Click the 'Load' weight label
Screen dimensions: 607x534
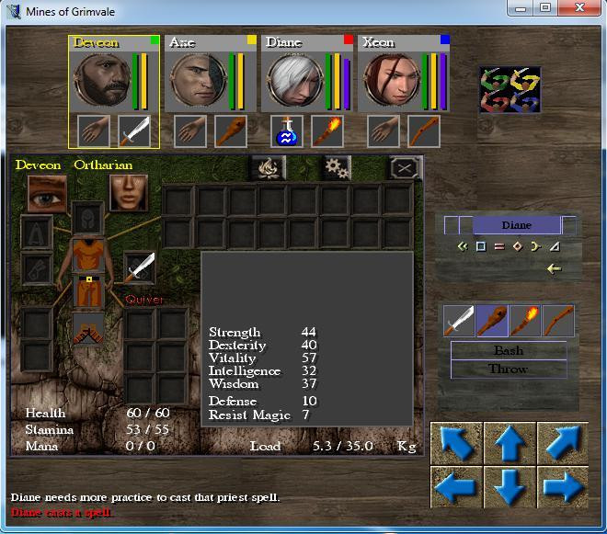(x=265, y=446)
